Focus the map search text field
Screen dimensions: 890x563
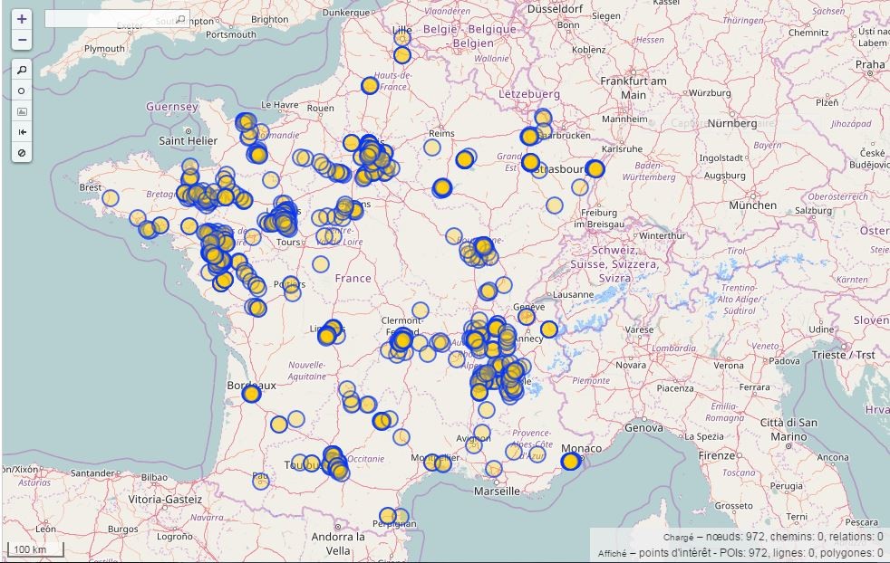tap(109, 18)
